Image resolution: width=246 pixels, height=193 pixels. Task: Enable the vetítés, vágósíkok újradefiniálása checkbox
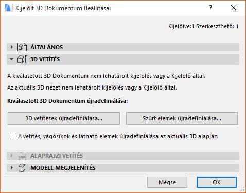[13, 136]
